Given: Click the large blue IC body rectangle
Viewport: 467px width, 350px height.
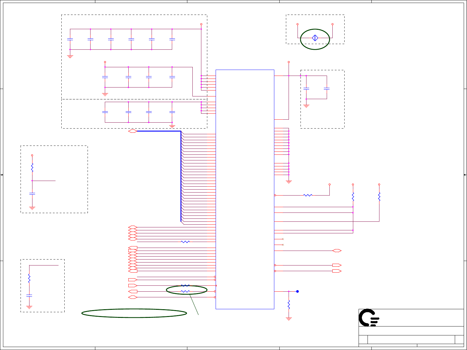Looking at the screenshot, I should click(245, 189).
